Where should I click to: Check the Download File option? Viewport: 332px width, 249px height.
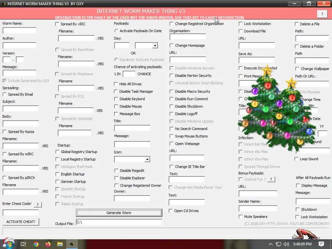(241, 31)
